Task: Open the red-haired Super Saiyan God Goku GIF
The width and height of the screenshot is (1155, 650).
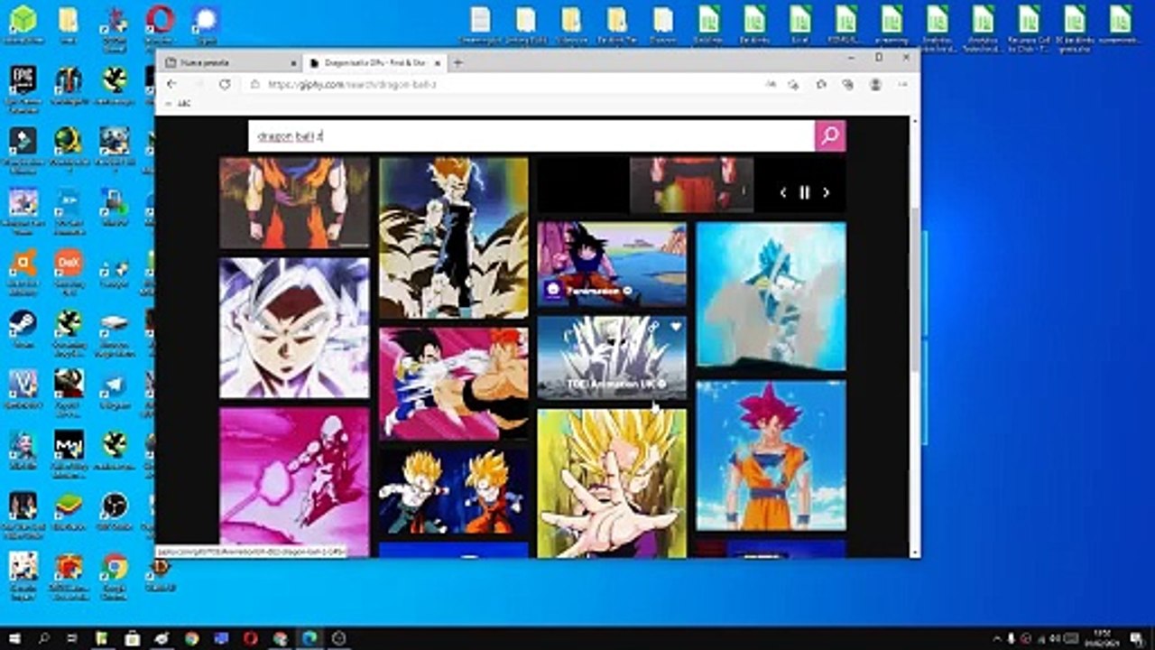Action: coord(771,455)
